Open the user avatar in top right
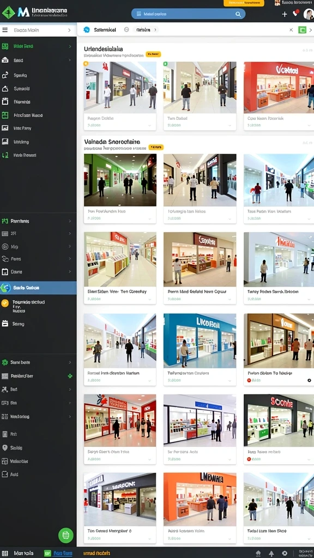 (x=309, y=14)
